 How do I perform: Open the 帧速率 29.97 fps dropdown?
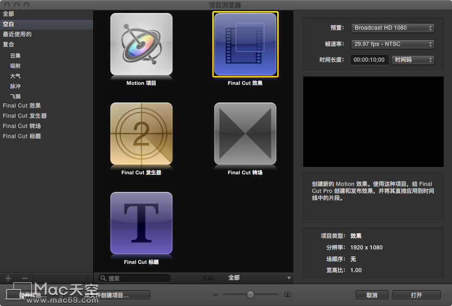click(x=393, y=44)
